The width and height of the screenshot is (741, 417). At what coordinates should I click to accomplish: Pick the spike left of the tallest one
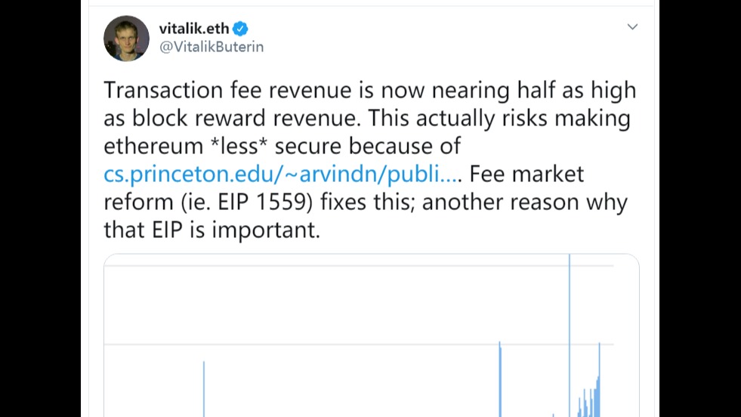click(500, 379)
